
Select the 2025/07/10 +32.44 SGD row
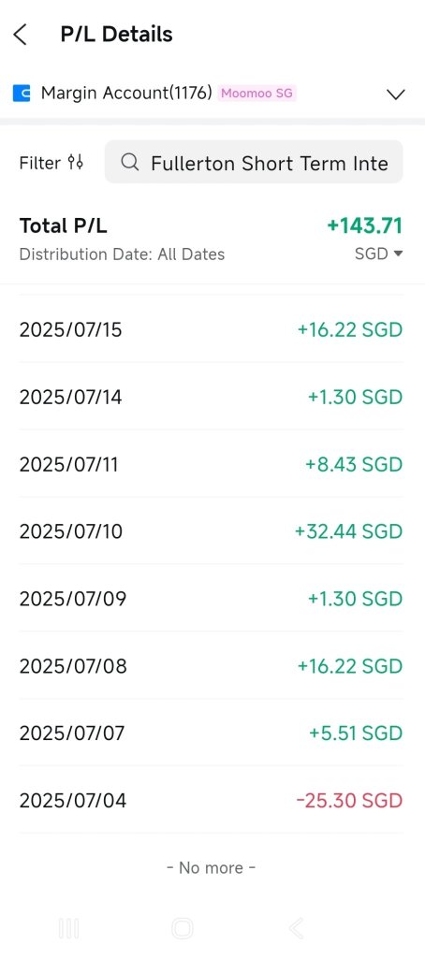[211, 531]
